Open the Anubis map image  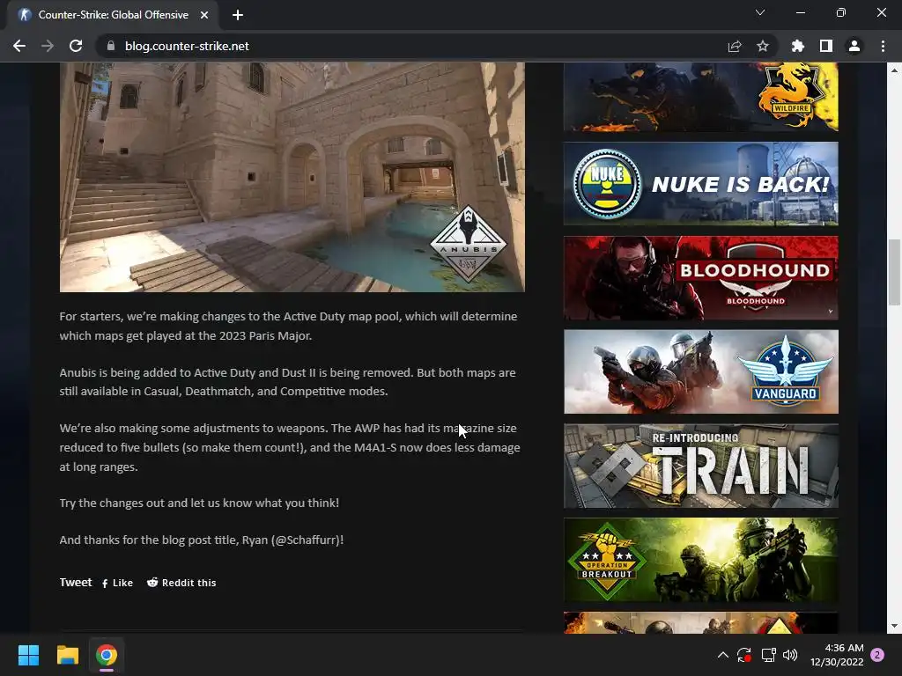pos(292,177)
